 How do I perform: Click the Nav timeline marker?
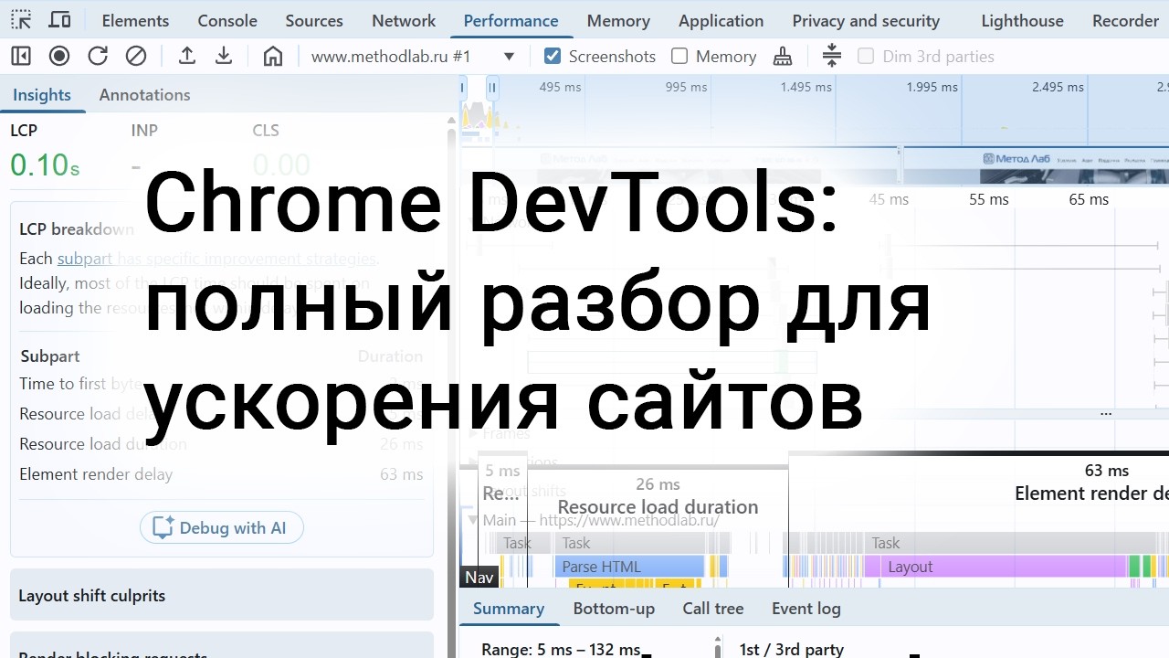(x=479, y=577)
